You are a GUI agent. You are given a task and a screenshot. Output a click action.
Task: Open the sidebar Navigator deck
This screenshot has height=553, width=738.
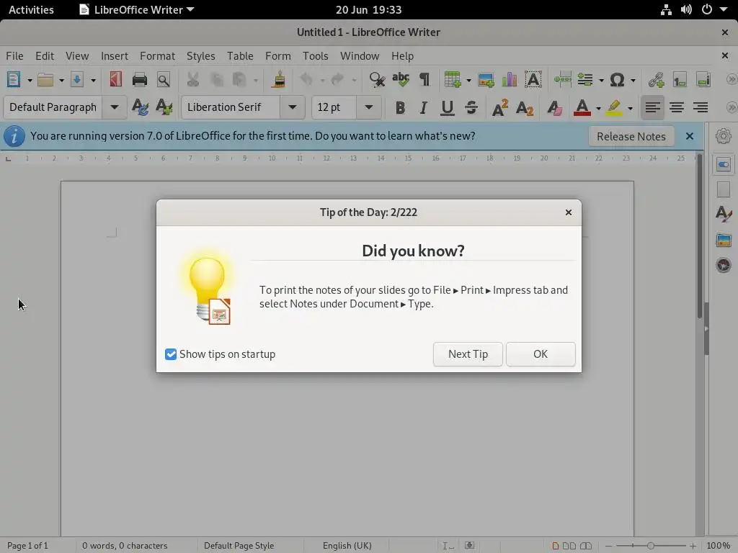pyautogui.click(x=724, y=265)
